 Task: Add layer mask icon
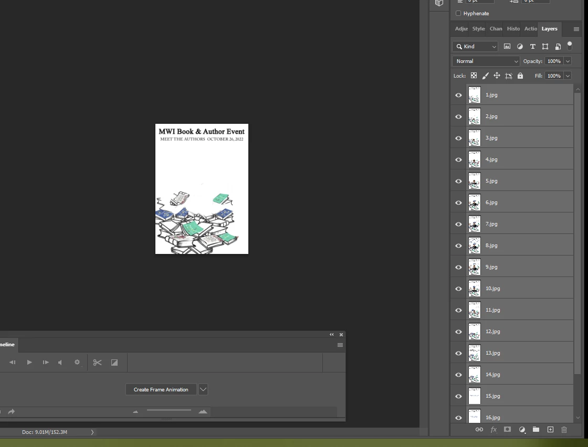coord(507,429)
